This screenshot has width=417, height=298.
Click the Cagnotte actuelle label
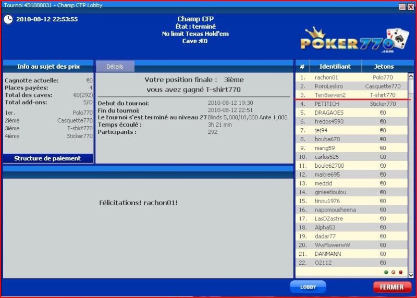[x=31, y=81]
